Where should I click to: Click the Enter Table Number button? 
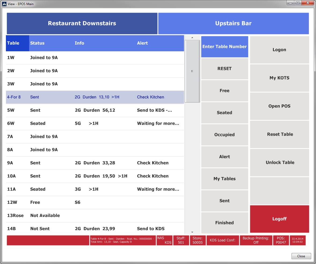(224, 47)
